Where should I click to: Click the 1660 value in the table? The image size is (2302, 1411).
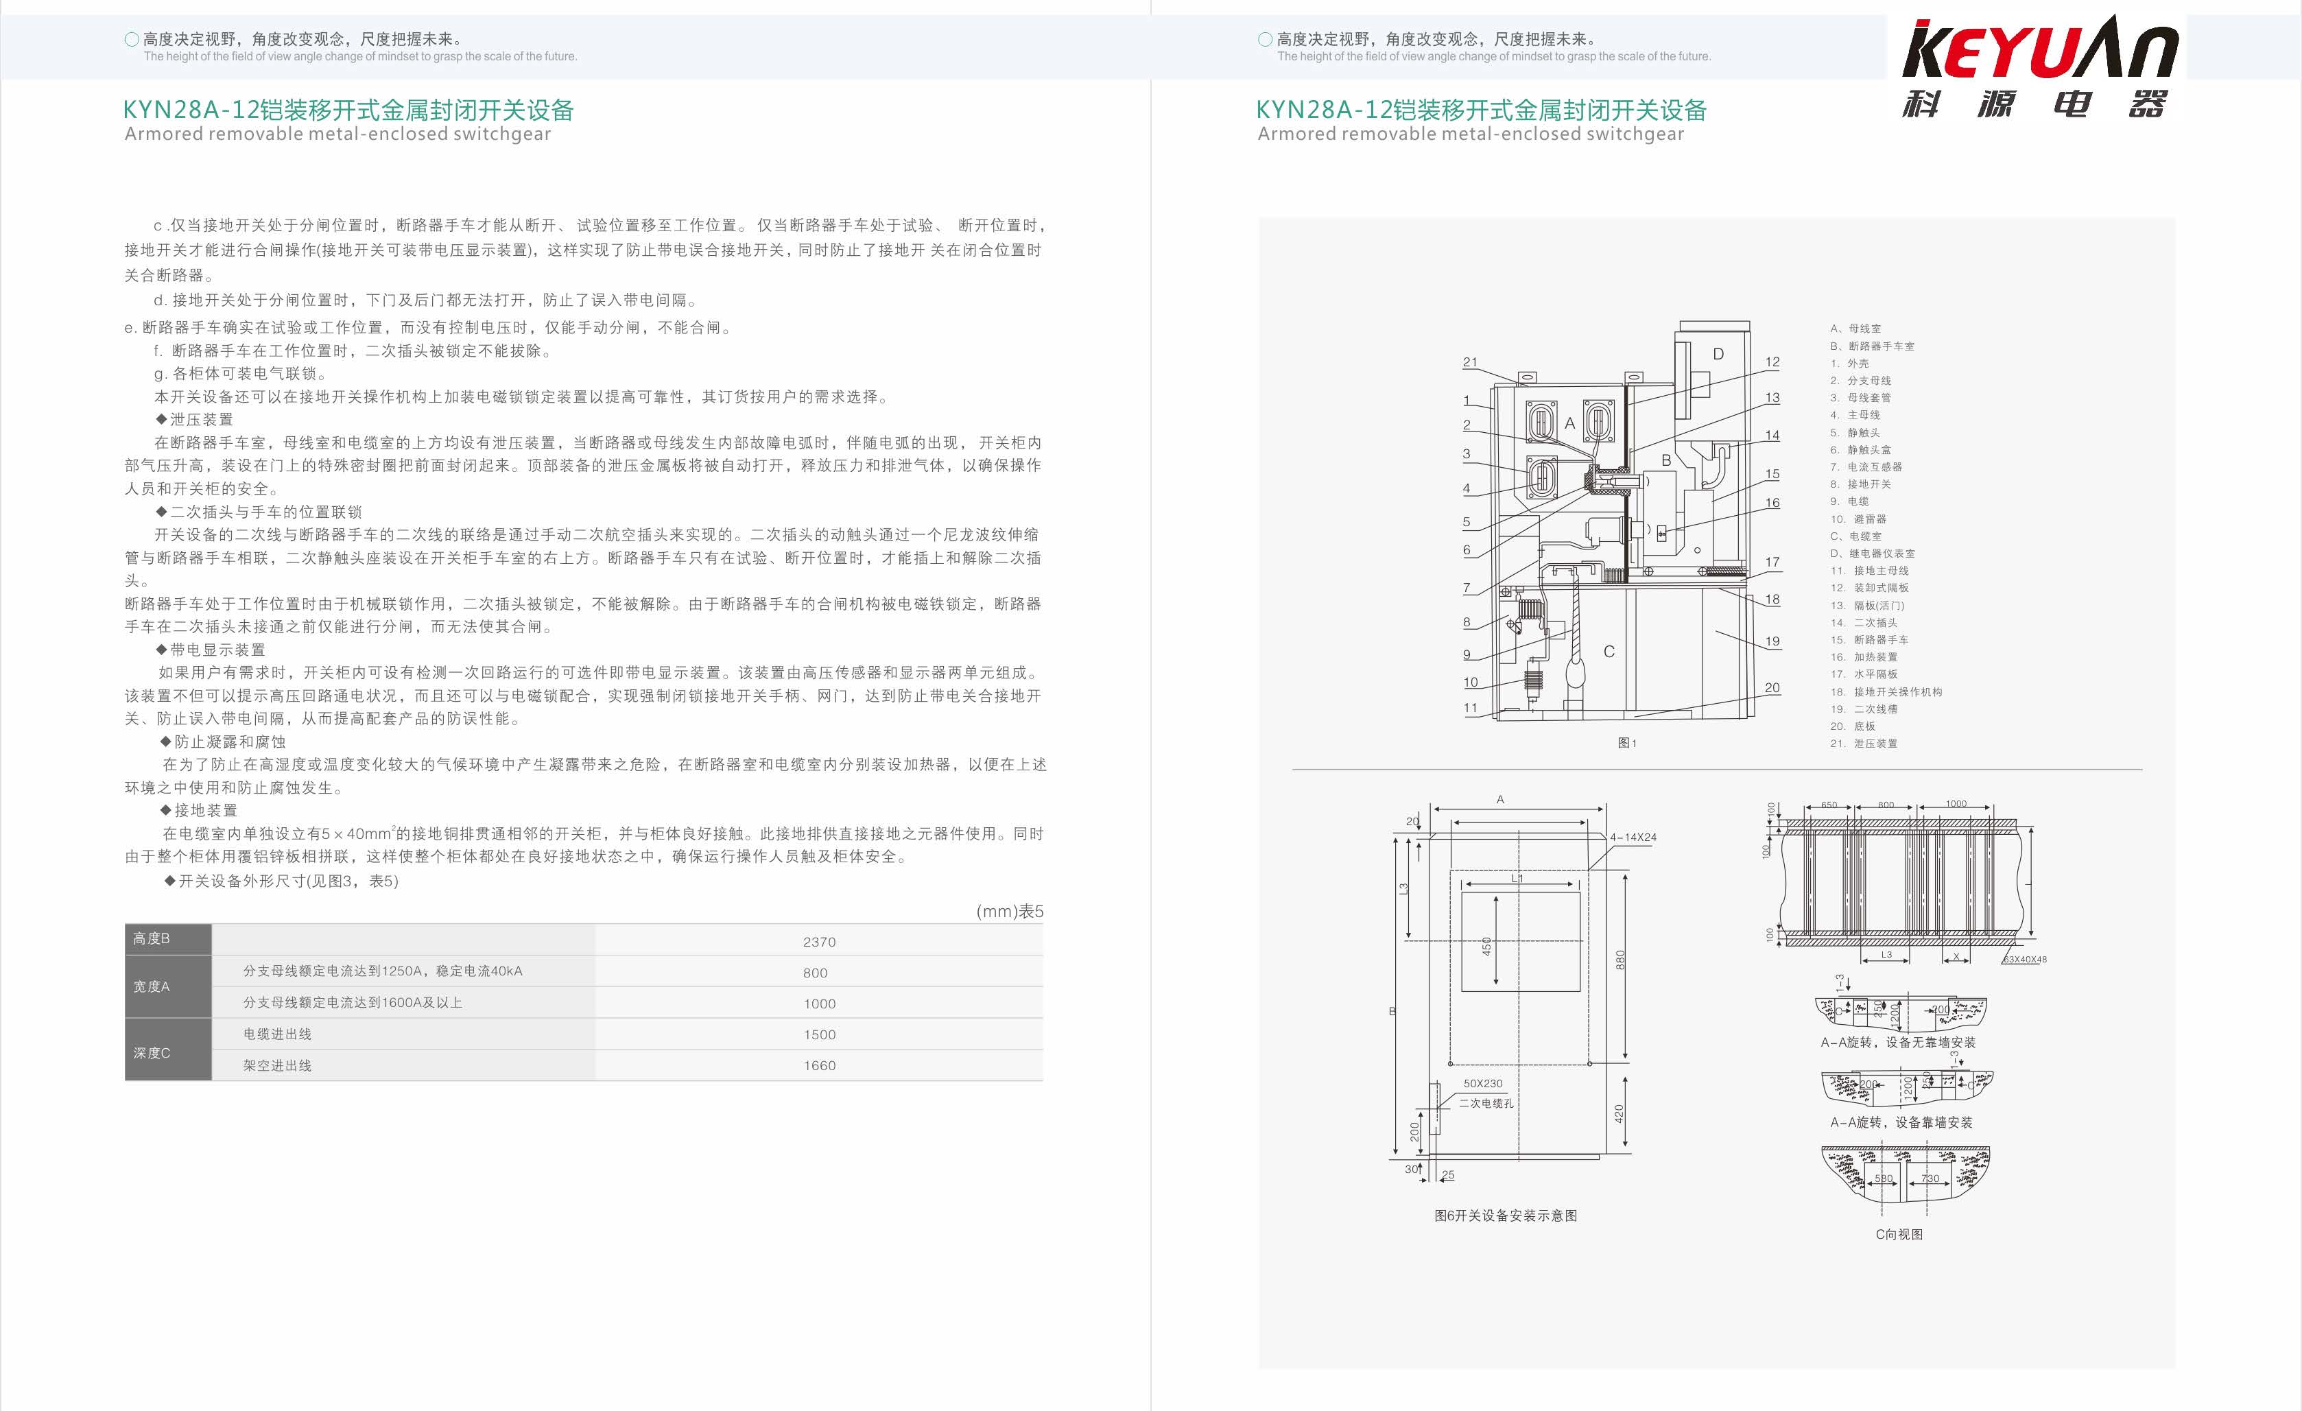click(x=819, y=1066)
